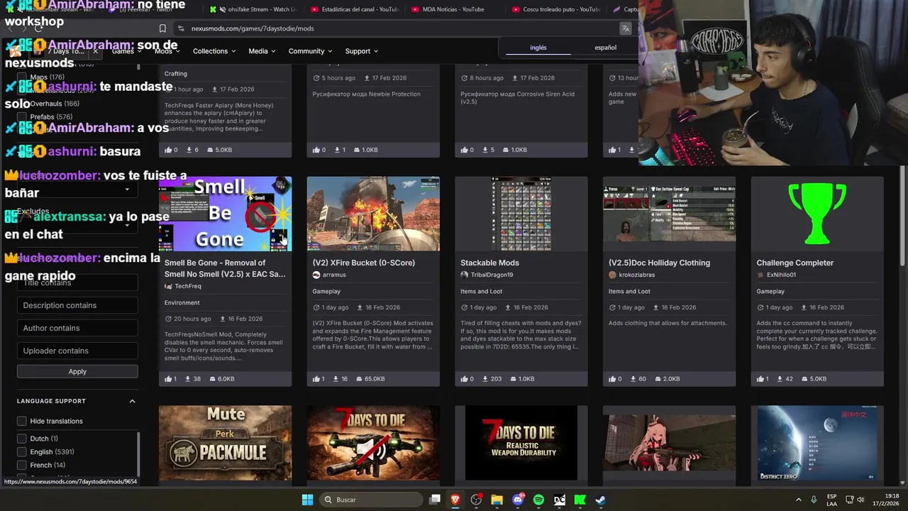Open the Mods navigation dropdown
This screenshot has width=908, height=511.
tap(167, 51)
